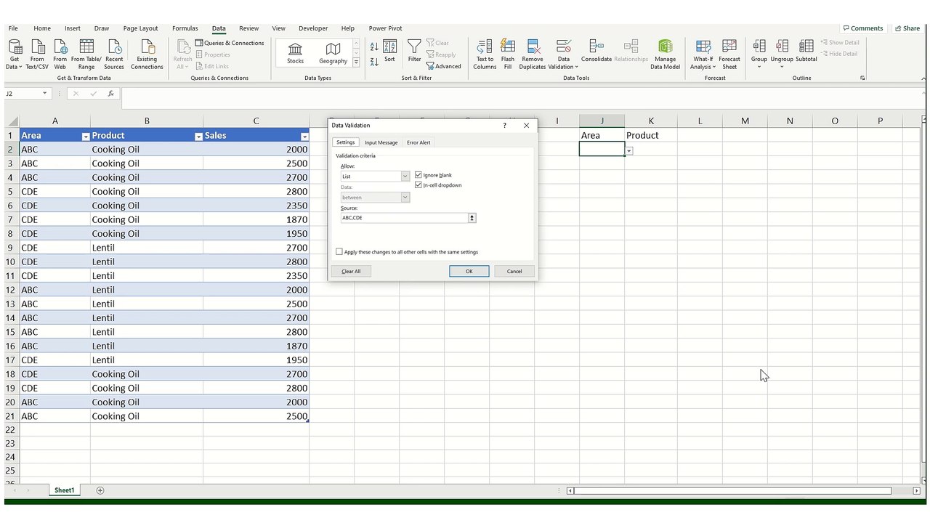This screenshot has height=523, width=930.
Task: Open the File menu
Action: 13,28
